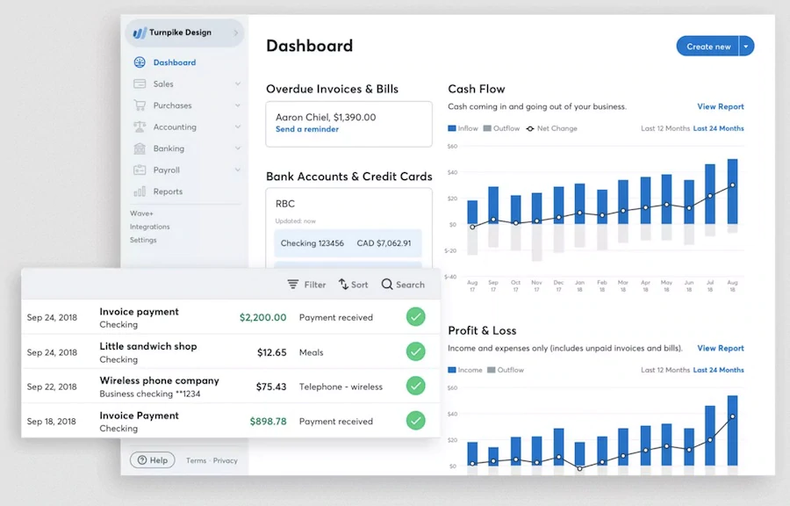This screenshot has width=790, height=506.
Task: Click the Income legend swatch in Profit & Loss
Action: (x=452, y=370)
